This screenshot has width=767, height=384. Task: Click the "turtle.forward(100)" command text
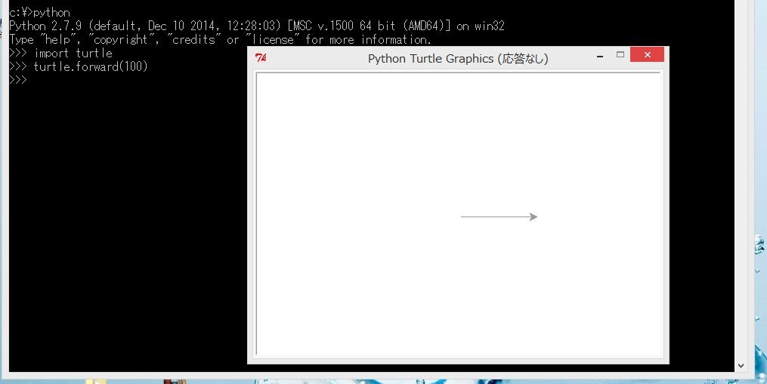(90, 67)
